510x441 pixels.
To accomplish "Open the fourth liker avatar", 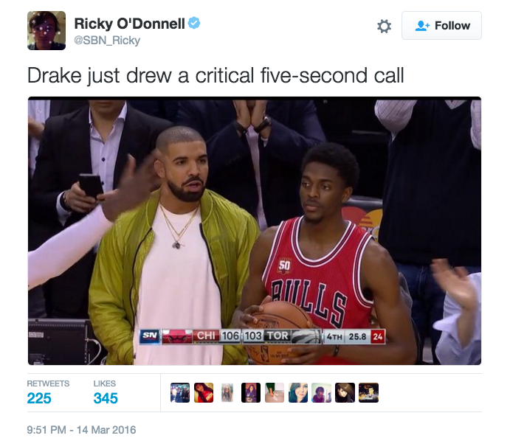I will [251, 392].
